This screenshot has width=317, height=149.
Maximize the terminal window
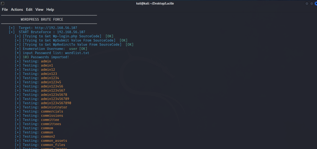[x=312, y=3]
